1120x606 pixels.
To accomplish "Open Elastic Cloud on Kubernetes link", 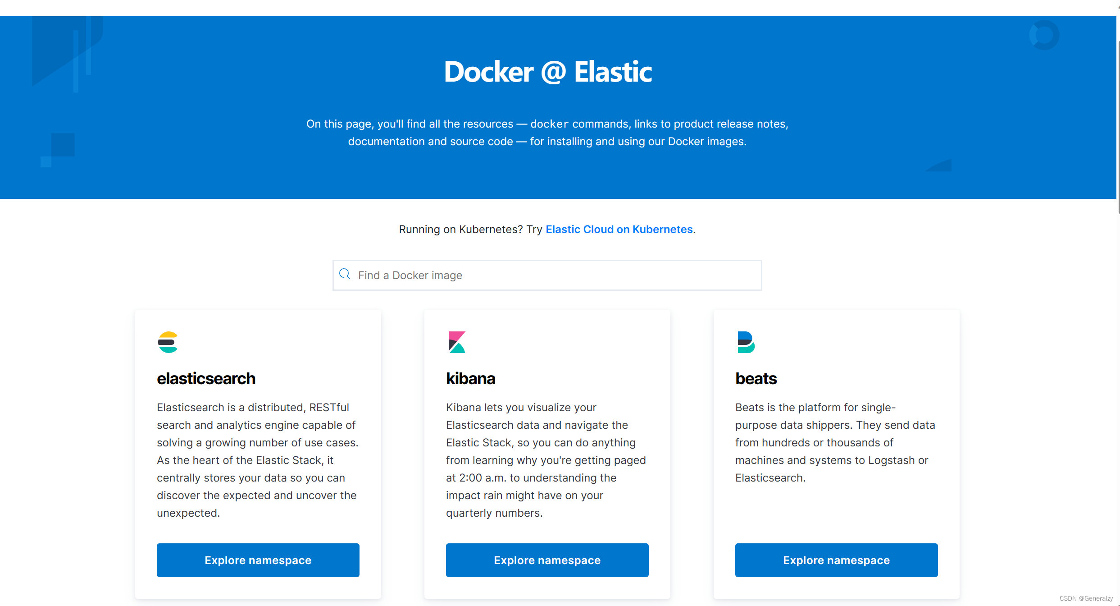I will coord(619,229).
